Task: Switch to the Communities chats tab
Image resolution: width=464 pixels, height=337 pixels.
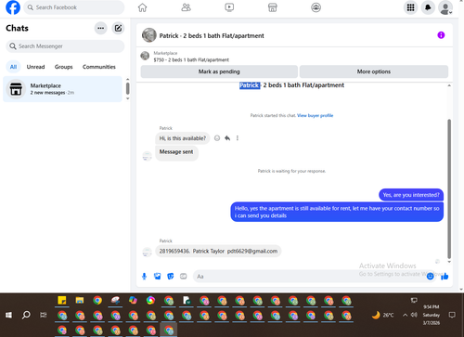Action: [x=99, y=67]
